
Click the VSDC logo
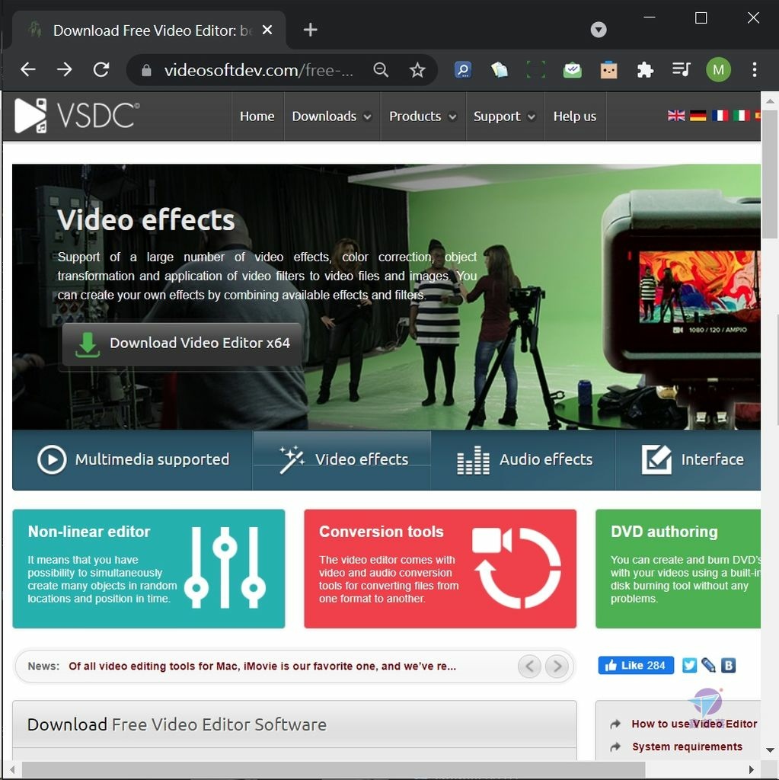77,116
